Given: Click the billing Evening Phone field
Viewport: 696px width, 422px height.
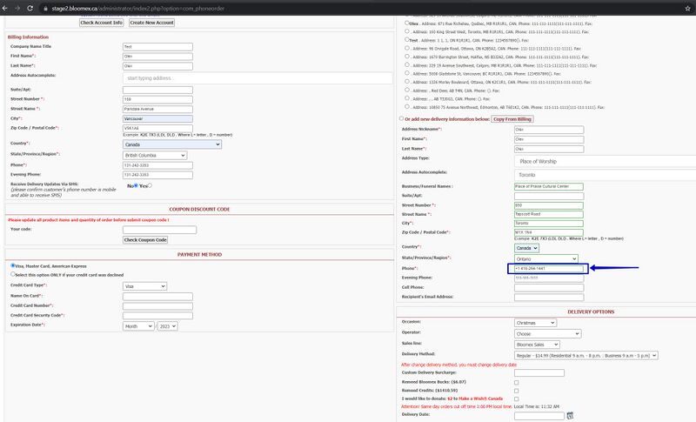Looking at the screenshot, I should (157, 175).
